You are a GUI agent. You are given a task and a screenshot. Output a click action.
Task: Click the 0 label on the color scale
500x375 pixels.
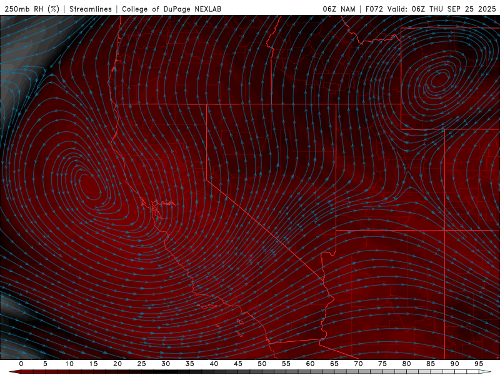(21, 364)
